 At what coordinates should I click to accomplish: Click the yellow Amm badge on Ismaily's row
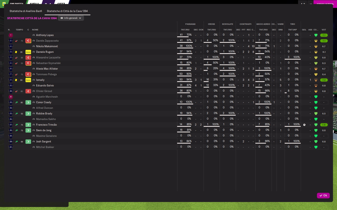28,80
